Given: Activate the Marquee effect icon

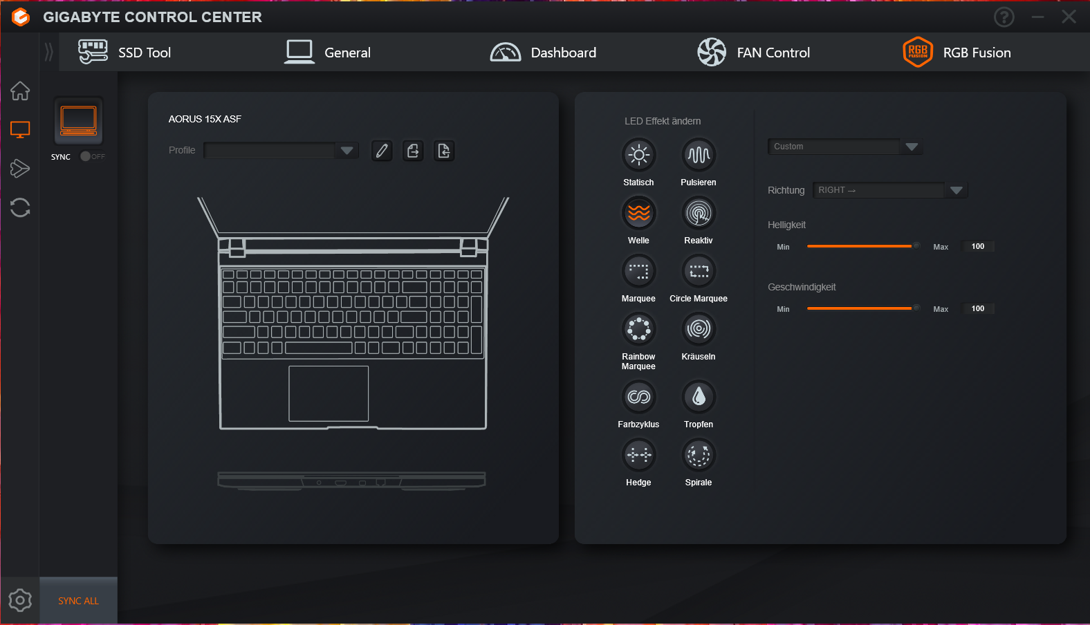Looking at the screenshot, I should (638, 271).
